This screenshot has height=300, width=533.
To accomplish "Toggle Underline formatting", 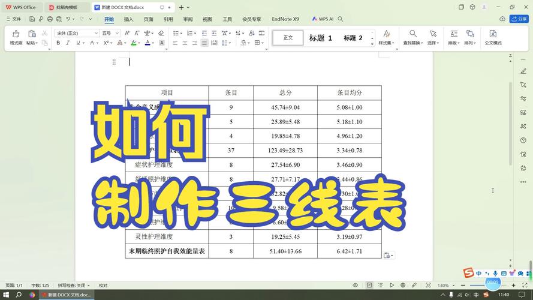I will tap(78, 43).
